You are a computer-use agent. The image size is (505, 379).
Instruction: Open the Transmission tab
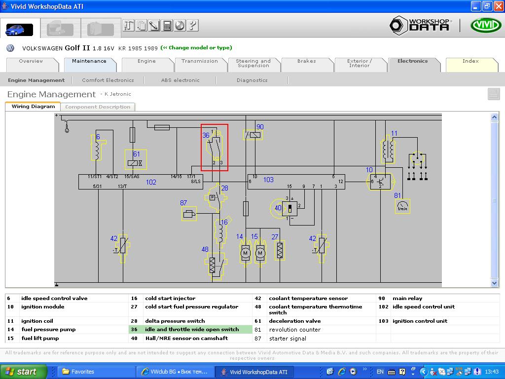(199, 61)
